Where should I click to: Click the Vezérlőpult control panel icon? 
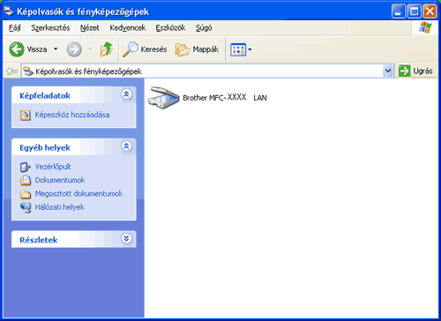(x=26, y=167)
